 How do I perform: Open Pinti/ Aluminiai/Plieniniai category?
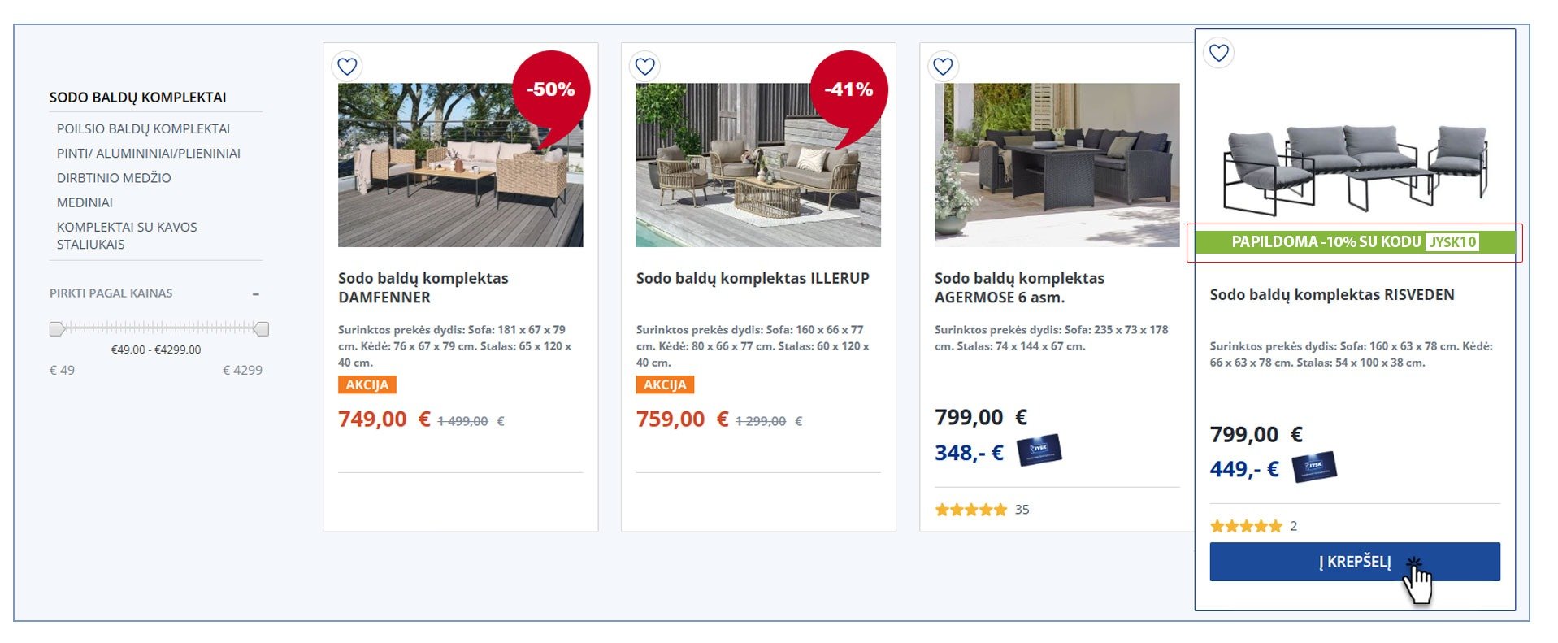[149, 153]
